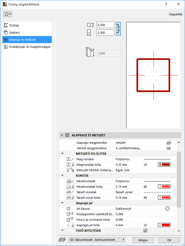Toggle the chain link proportions button

point(118,29)
